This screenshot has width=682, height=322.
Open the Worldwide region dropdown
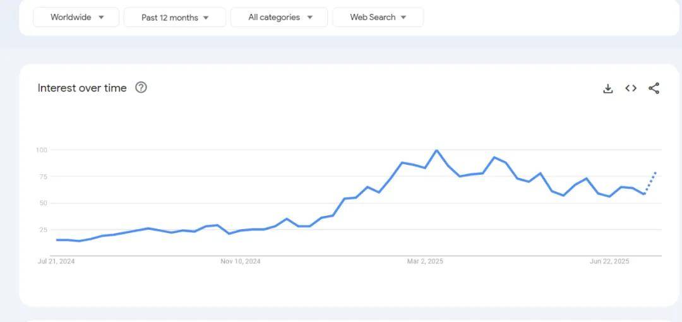(x=76, y=18)
